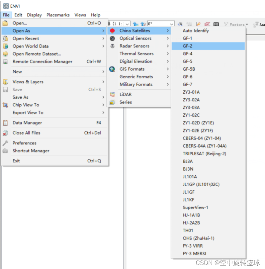Image resolution: width=265 pixels, height=269 pixels.
Task: Click the File menu
Action: click(6, 15)
